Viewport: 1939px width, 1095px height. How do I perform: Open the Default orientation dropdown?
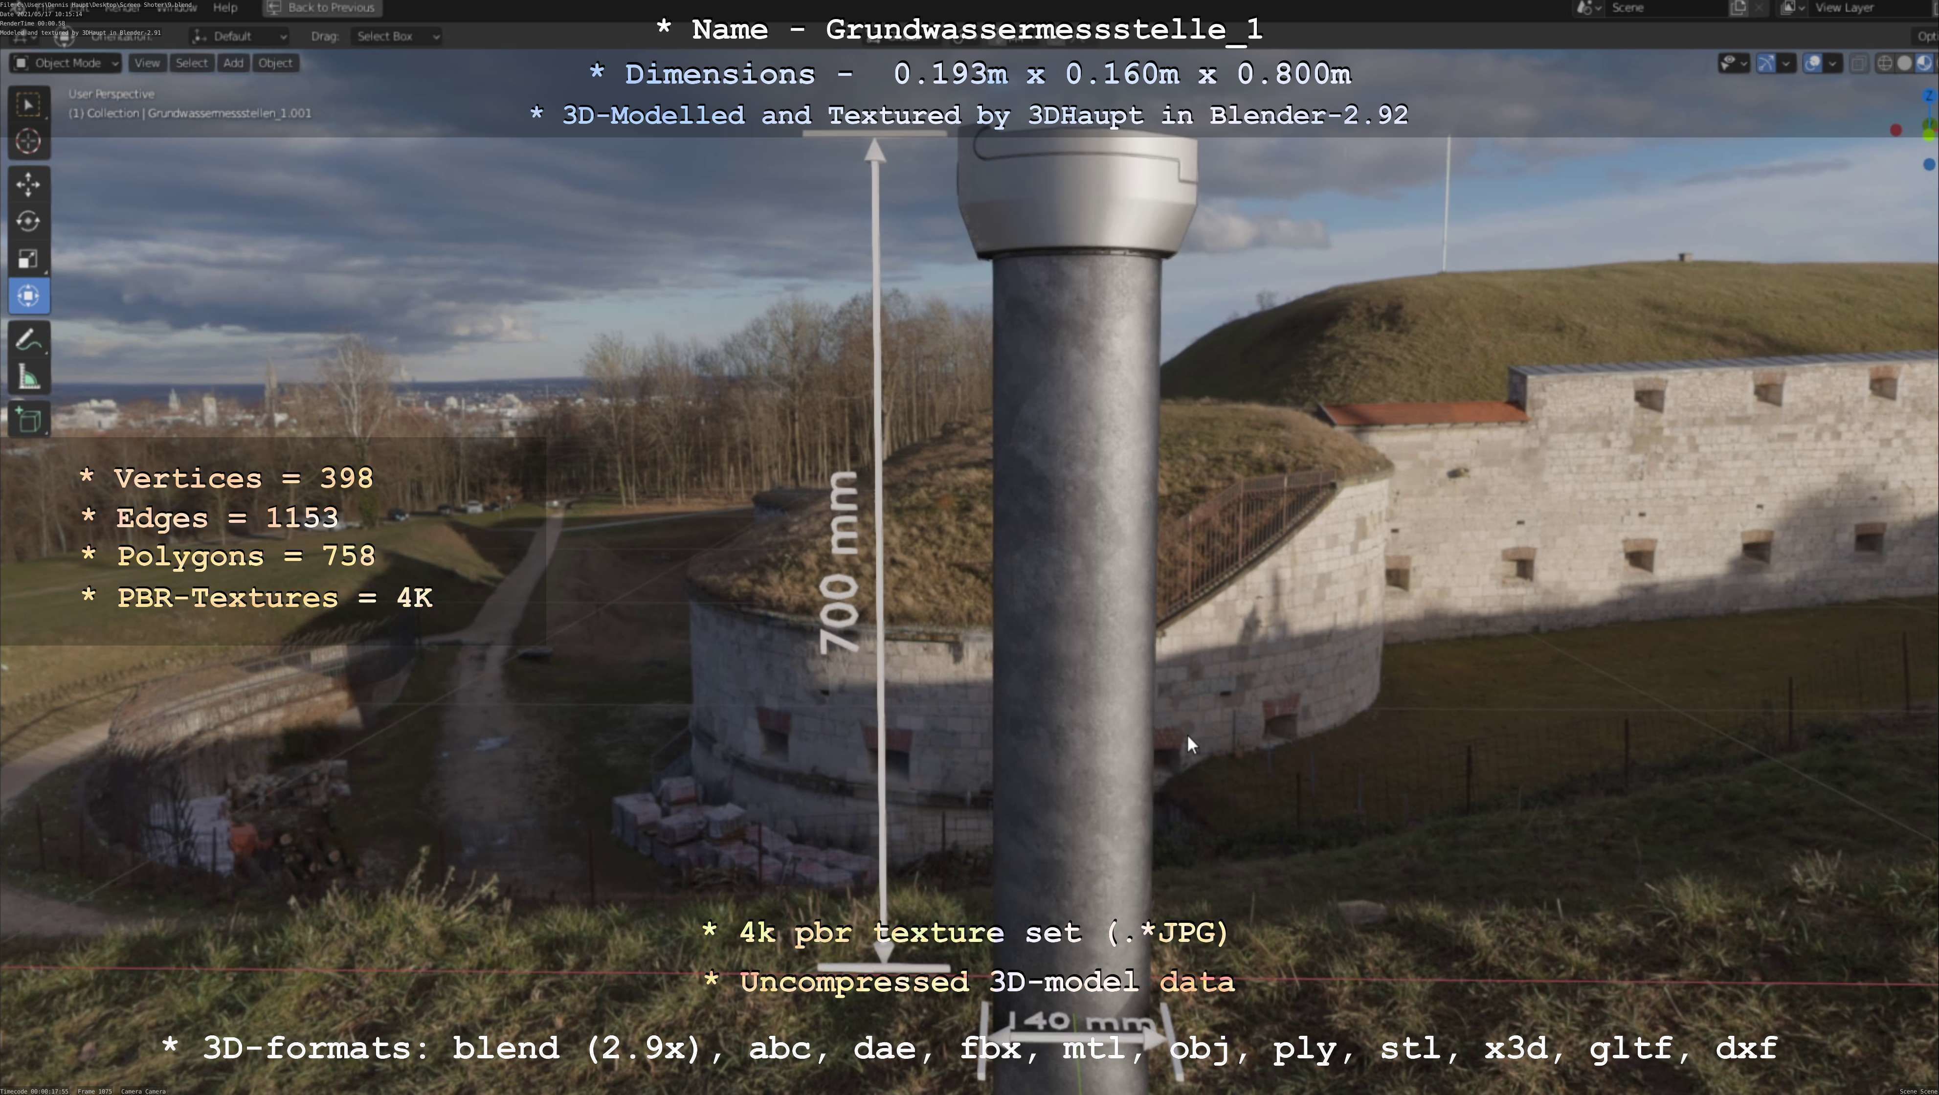pos(239,36)
